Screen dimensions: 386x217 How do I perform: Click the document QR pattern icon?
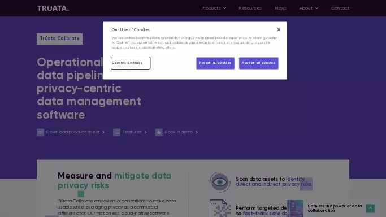pyautogui.click(x=220, y=208)
